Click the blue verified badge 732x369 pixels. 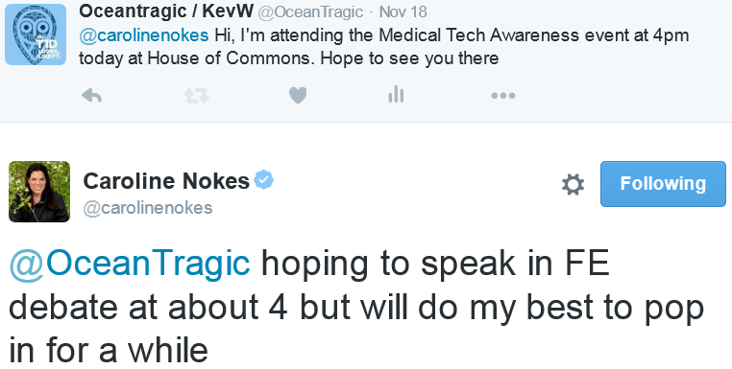(264, 180)
